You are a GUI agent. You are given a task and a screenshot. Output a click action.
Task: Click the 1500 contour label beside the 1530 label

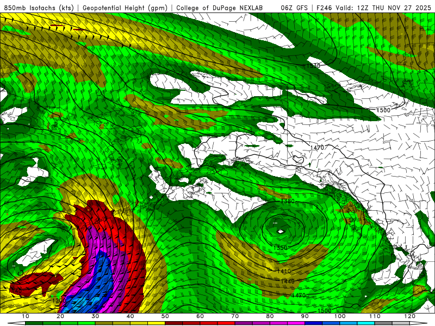coord(383,110)
